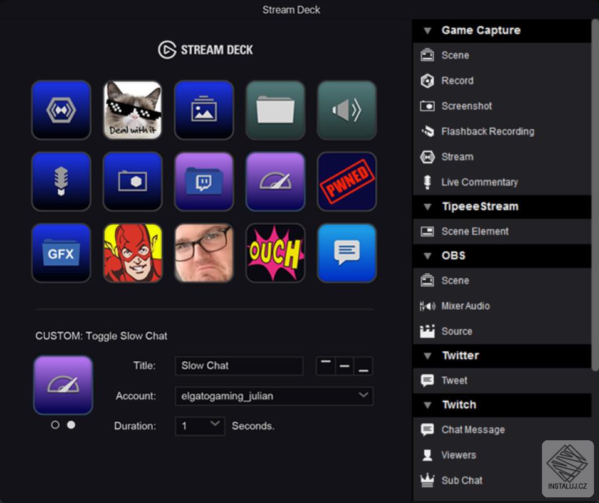Collapse the OBS section

[427, 256]
